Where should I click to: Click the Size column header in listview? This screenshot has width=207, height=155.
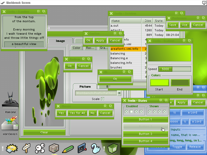(147, 21)
